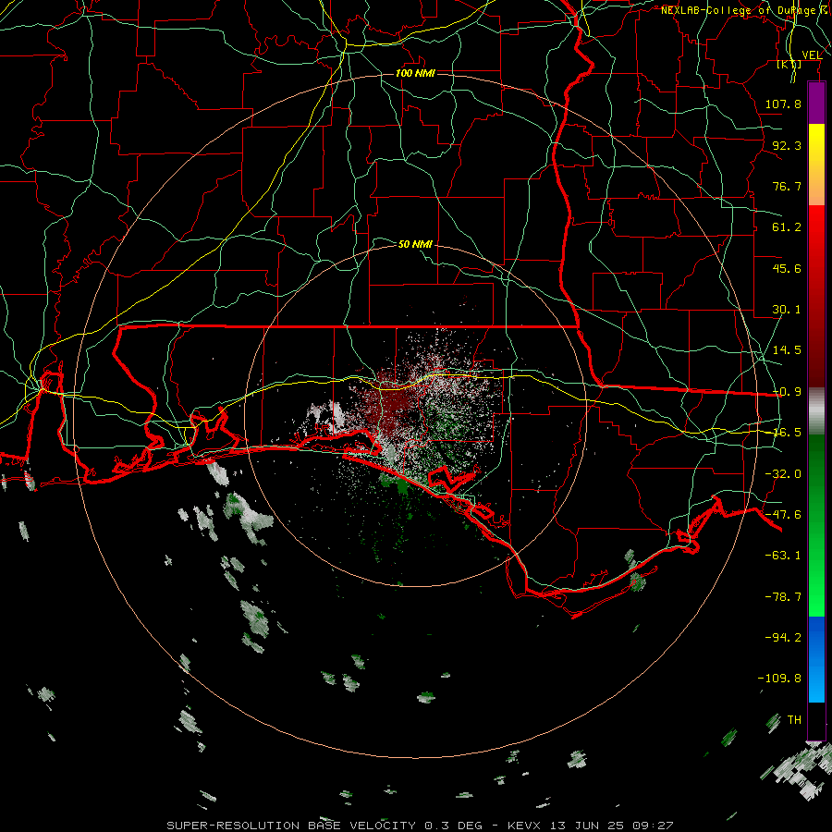Click the -32.0 scale value

783,474
